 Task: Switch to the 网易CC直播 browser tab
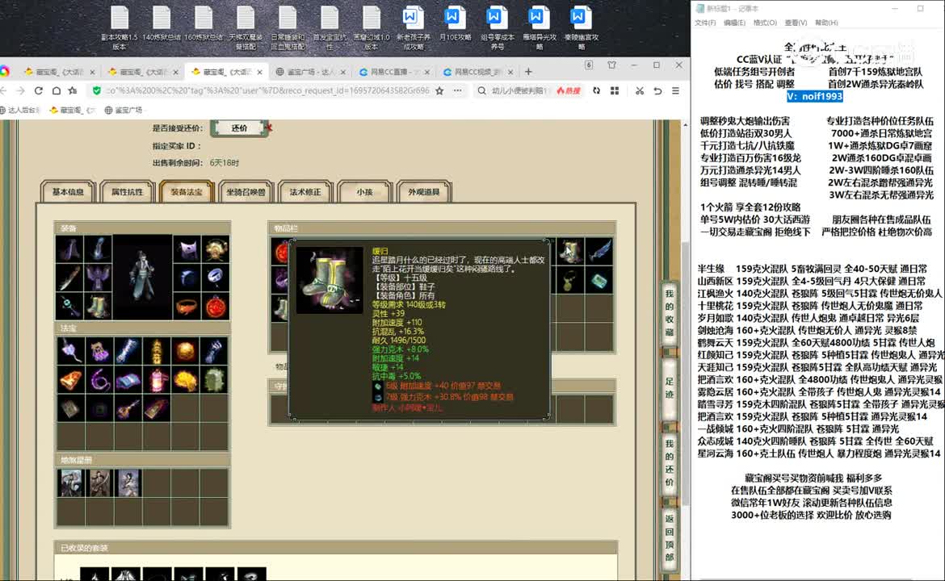coord(393,72)
